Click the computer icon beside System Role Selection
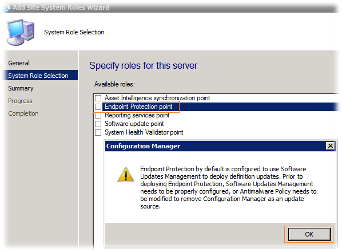342x252 pixels. click(21, 32)
